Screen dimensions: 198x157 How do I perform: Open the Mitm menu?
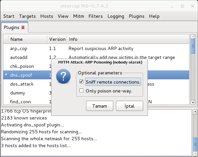[79, 16]
